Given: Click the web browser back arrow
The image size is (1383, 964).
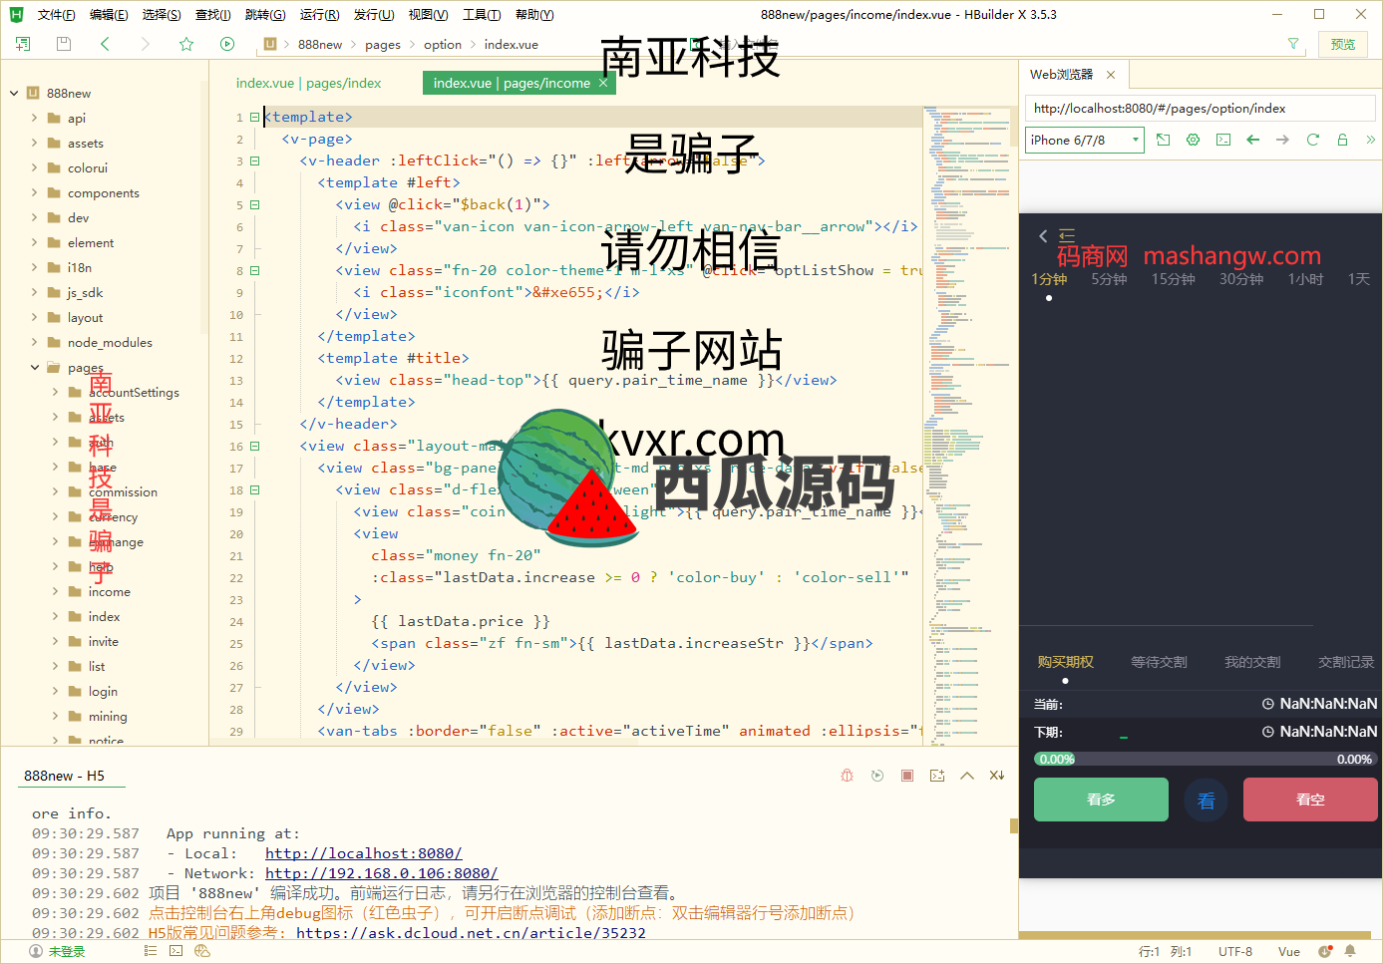Looking at the screenshot, I should click(1253, 140).
